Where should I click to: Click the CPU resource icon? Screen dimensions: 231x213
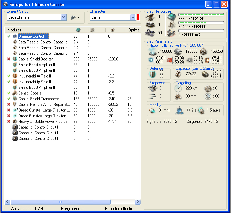coord(172,17)
